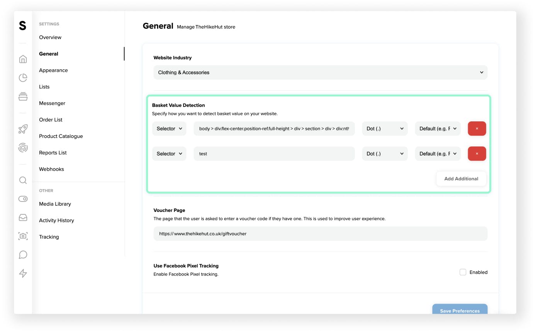The height and width of the screenshot is (331, 533).
Task: Open the search magnifier icon
Action: (x=23, y=180)
